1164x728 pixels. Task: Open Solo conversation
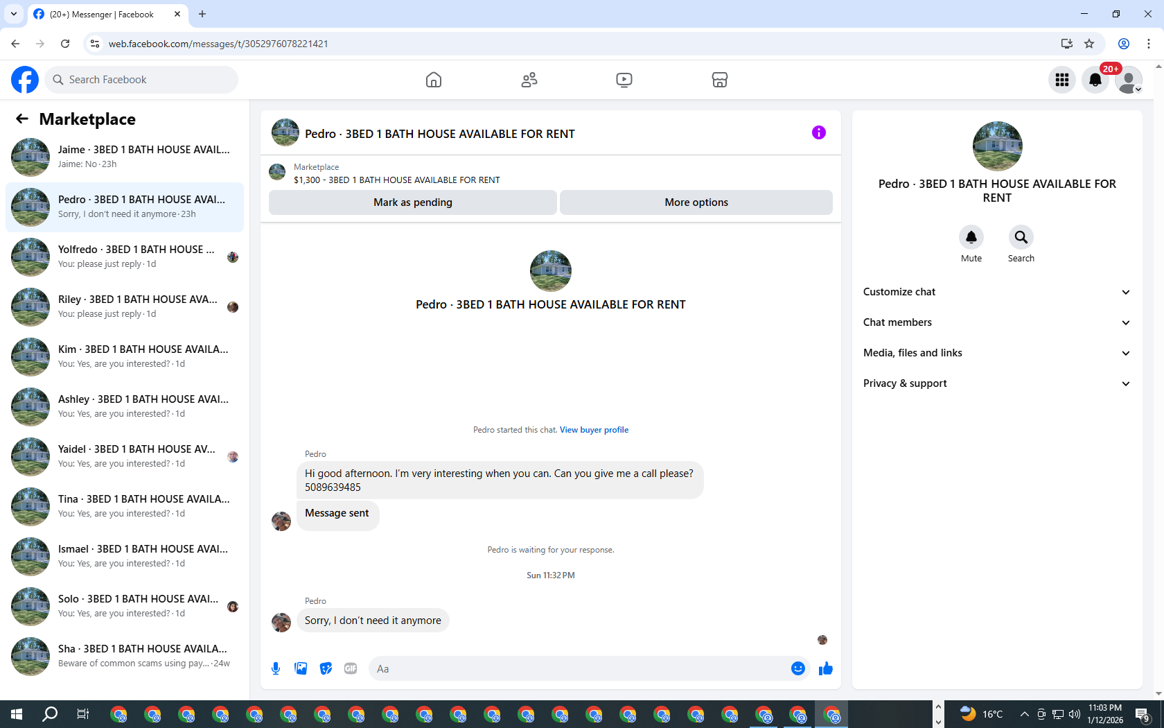[125, 606]
